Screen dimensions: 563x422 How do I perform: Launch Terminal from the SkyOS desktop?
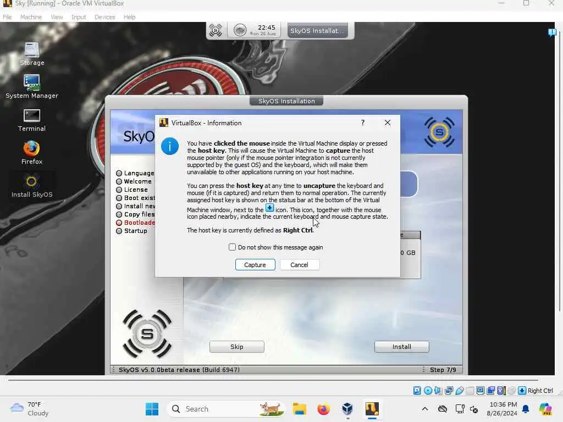pyautogui.click(x=32, y=120)
